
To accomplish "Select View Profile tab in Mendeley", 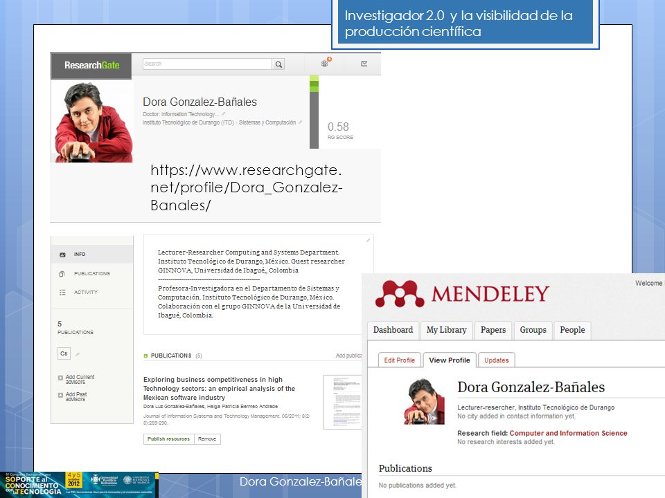I will click(x=450, y=360).
